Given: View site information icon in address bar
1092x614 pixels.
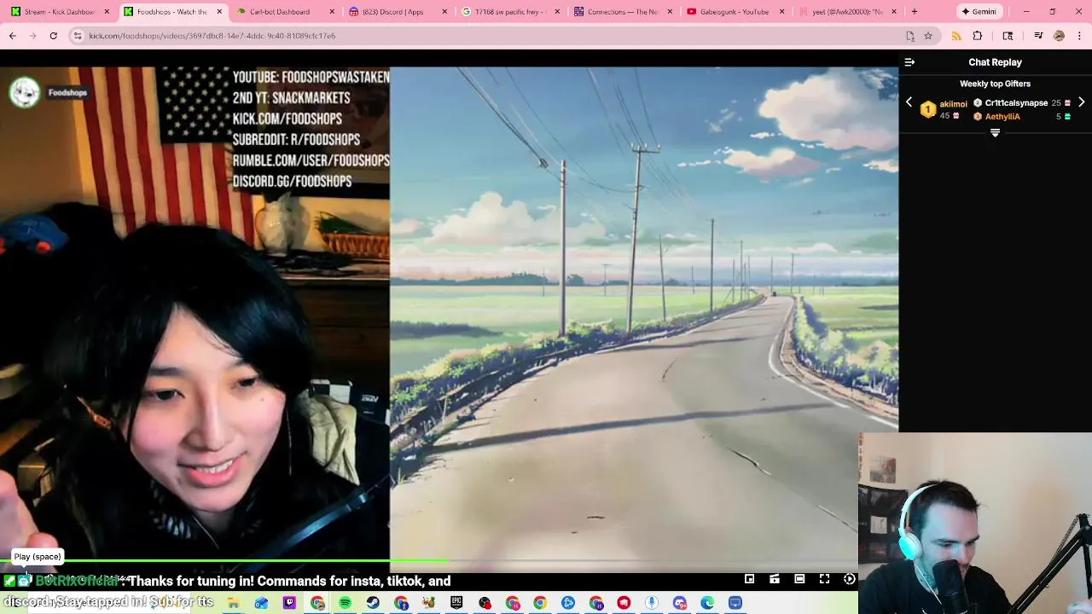Looking at the screenshot, I should [x=78, y=36].
